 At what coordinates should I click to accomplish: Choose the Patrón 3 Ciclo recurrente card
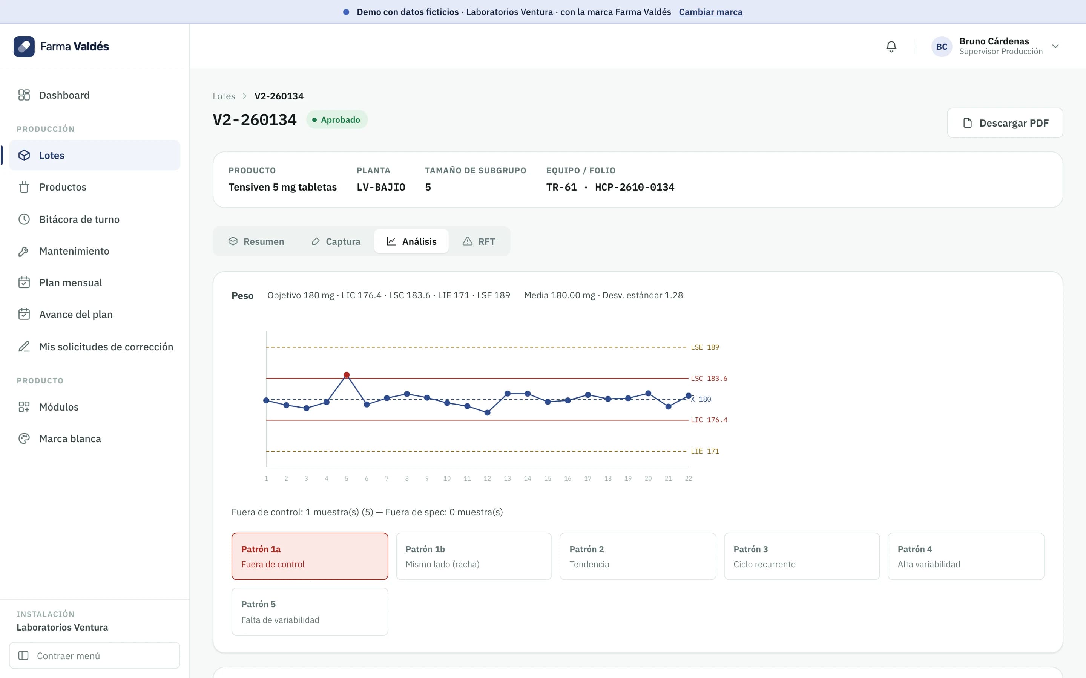(x=802, y=556)
